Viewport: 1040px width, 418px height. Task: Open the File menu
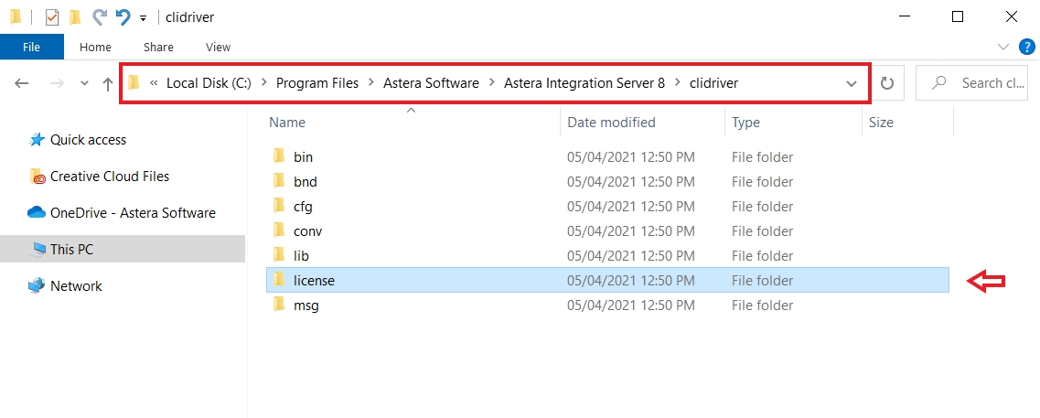(x=31, y=47)
